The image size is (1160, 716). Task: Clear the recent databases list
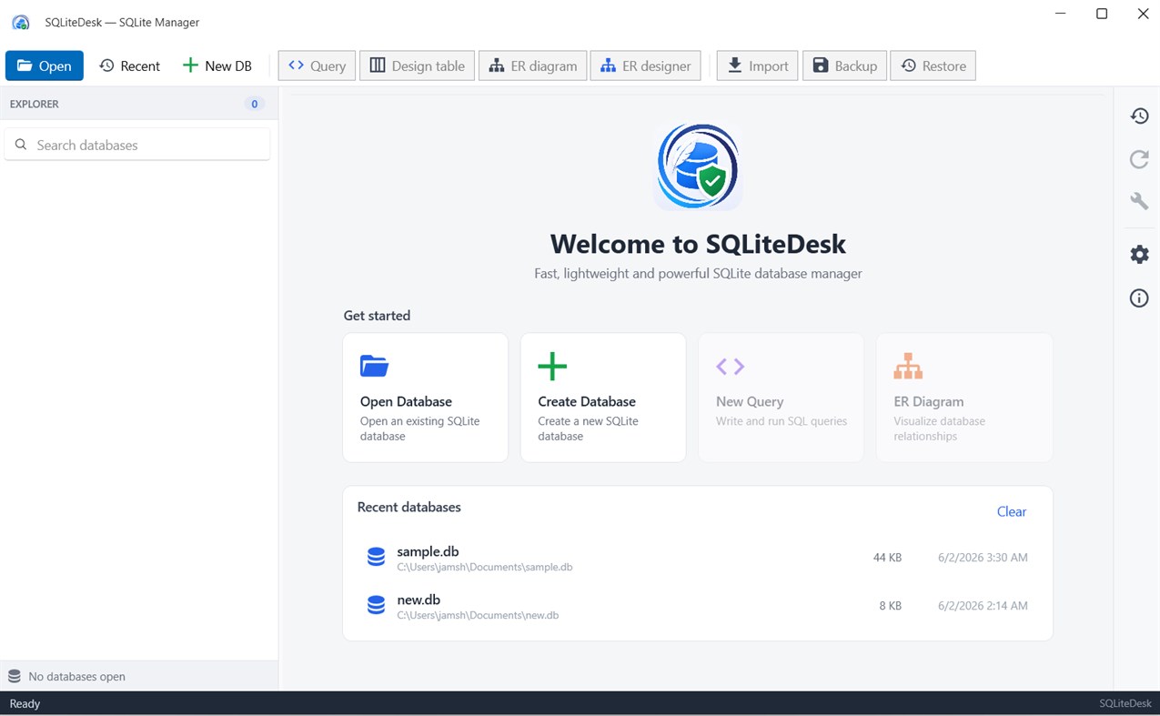coord(1011,511)
